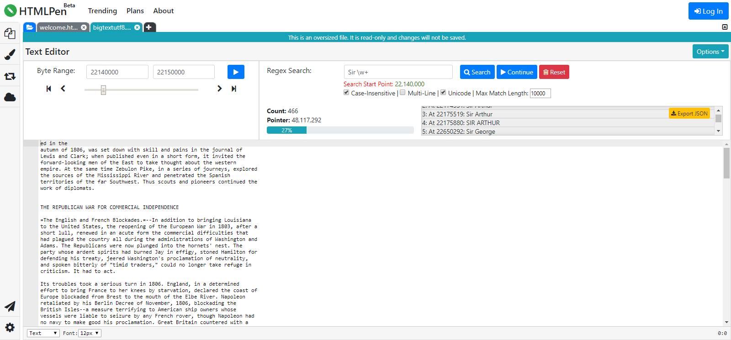
Task: Click the cursor position 0:0 indicator
Action: pyautogui.click(x=722, y=333)
